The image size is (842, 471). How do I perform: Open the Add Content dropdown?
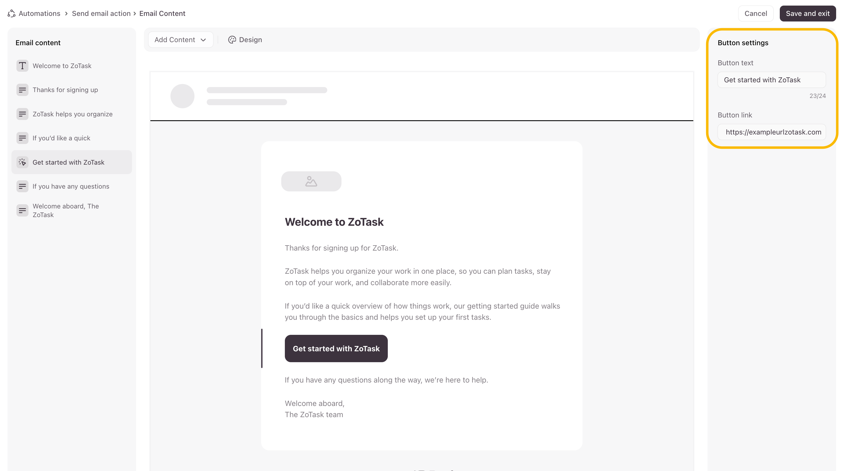point(180,40)
